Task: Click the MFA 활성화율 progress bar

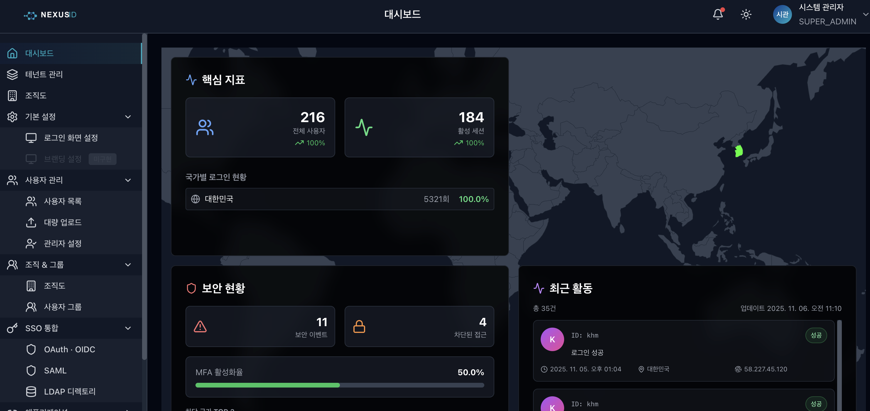Action: (339, 385)
